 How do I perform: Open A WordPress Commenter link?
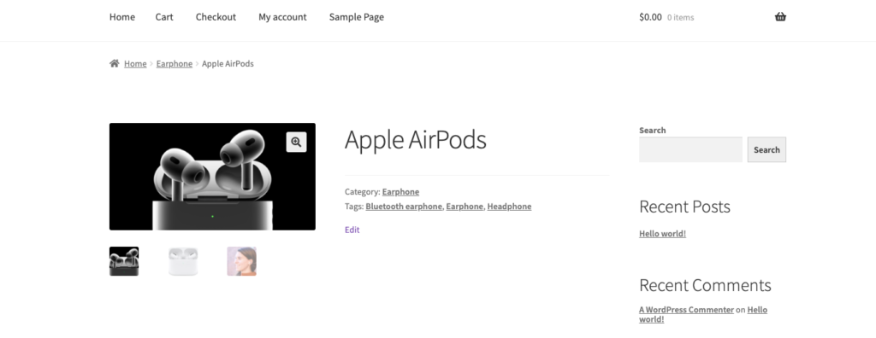click(x=687, y=310)
